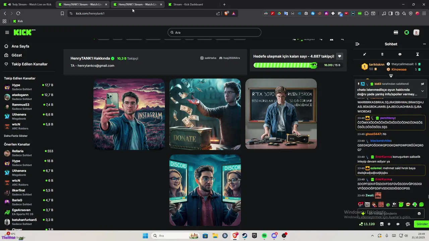Viewport: 429px width, 241px height.
Task: Click ghost3447 username in chat
Action: coord(373,134)
